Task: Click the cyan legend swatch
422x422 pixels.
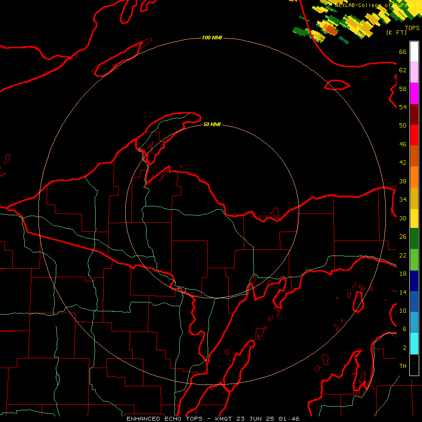Action: [414, 344]
